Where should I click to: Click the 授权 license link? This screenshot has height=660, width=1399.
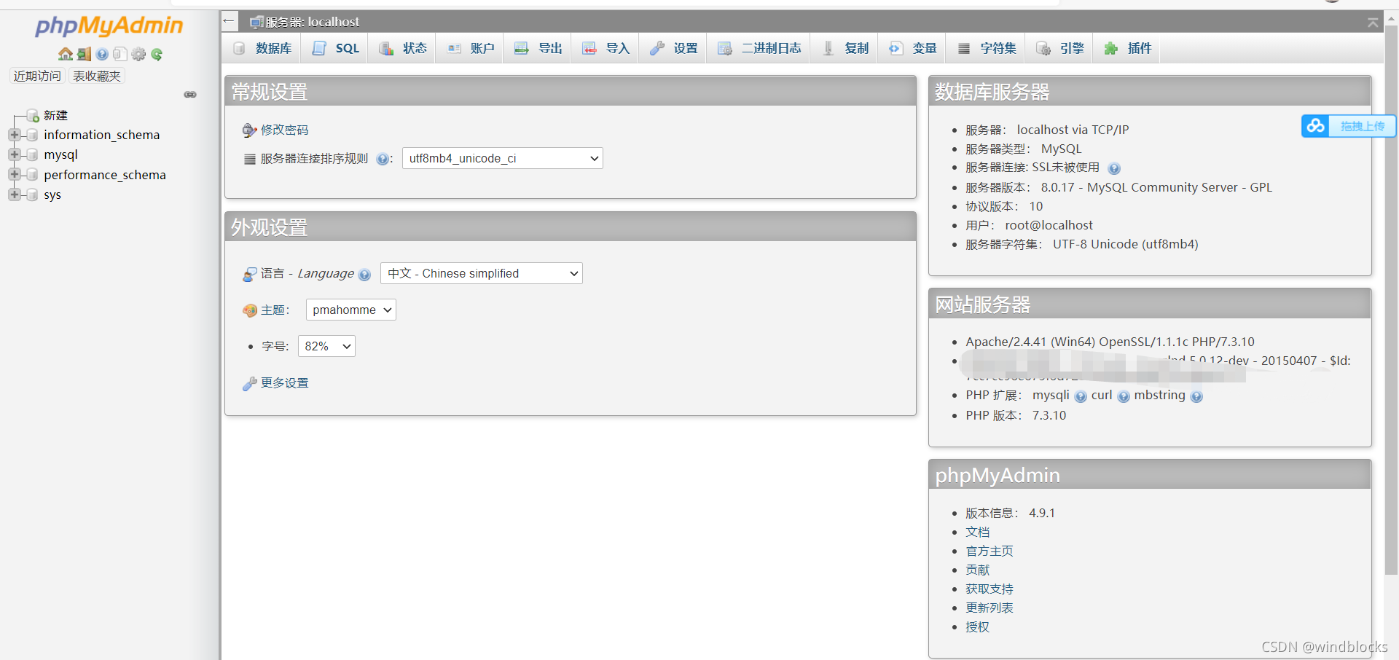click(977, 626)
